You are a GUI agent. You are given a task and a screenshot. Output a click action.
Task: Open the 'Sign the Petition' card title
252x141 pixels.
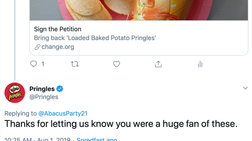click(x=58, y=29)
